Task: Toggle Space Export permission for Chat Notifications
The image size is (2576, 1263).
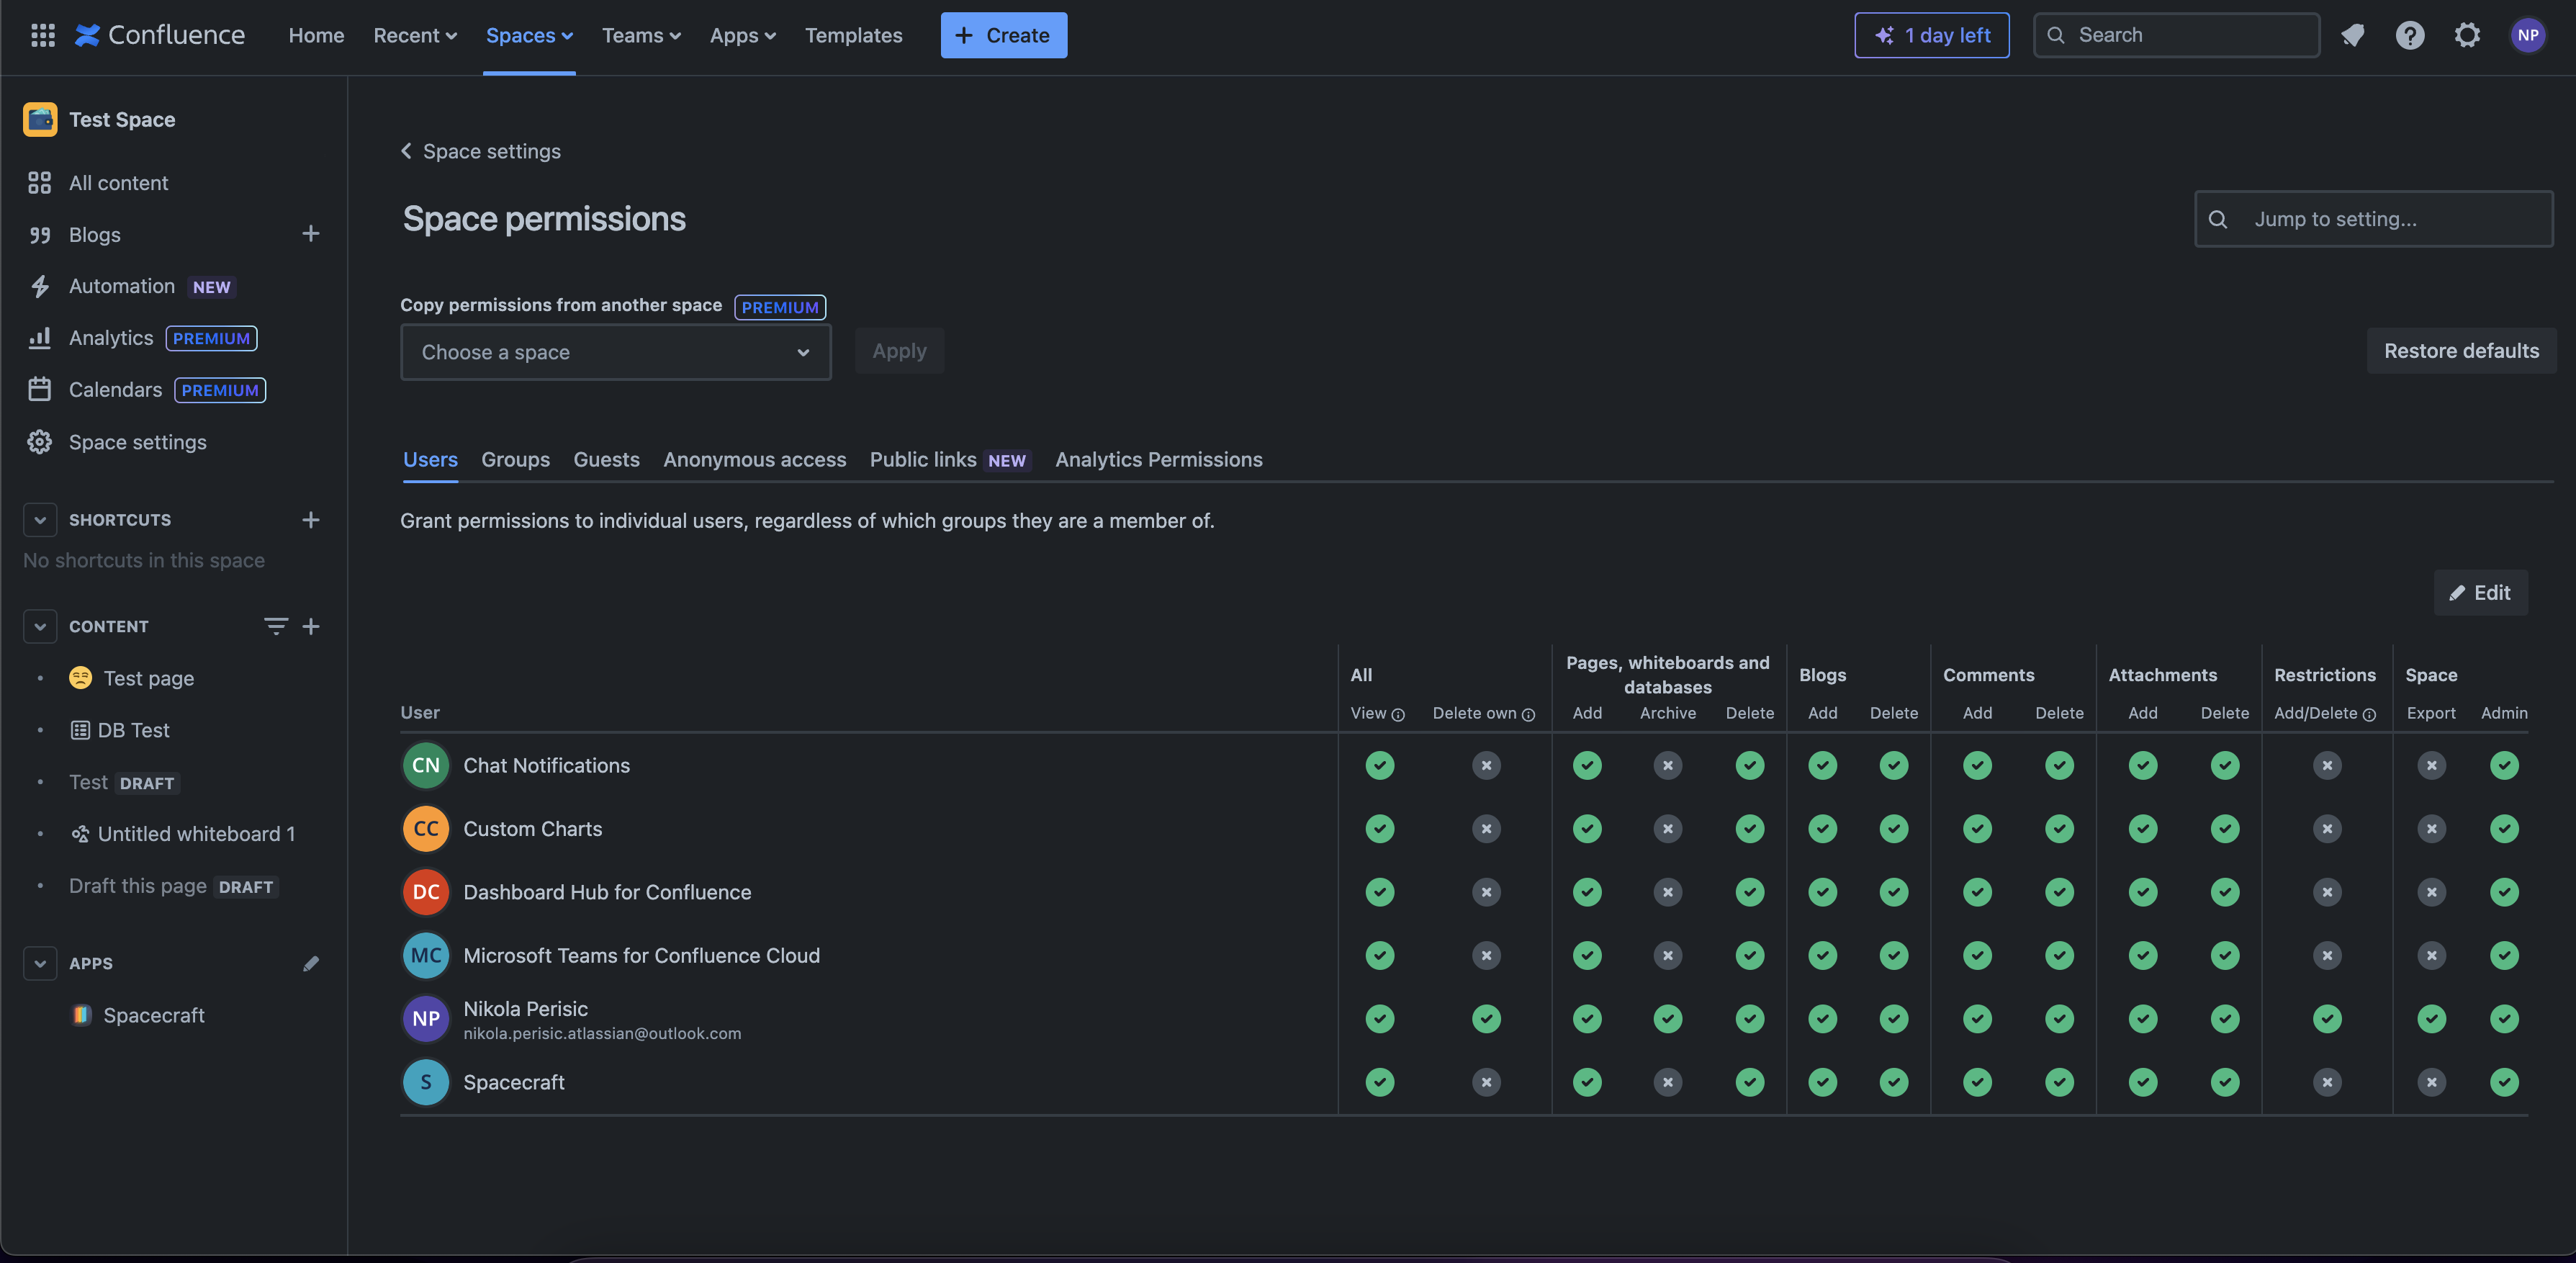Action: click(2432, 765)
